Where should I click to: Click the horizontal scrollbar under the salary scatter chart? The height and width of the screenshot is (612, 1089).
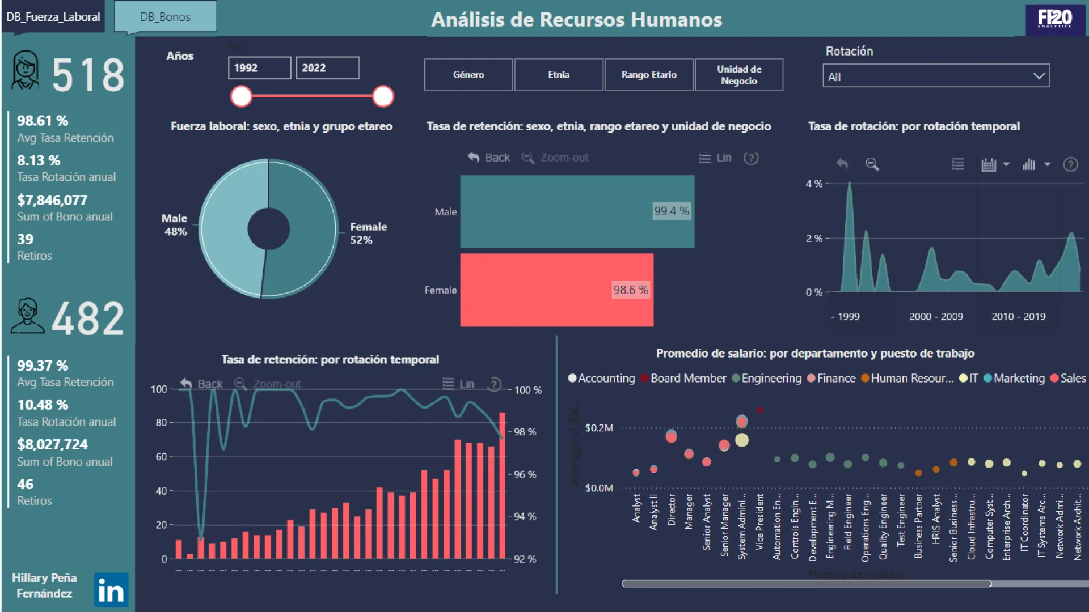806,583
